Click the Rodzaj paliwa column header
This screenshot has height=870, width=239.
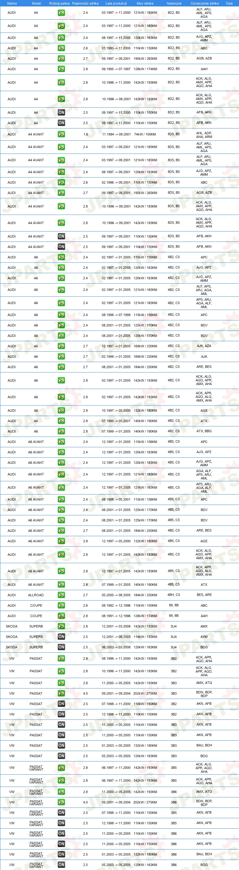coord(59,3)
